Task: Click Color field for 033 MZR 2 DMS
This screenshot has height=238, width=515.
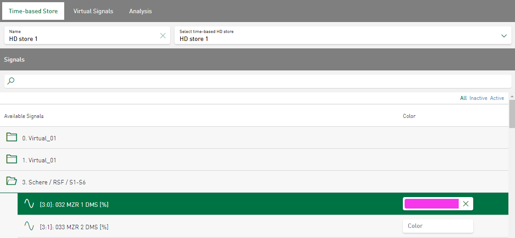Action: click(438, 226)
